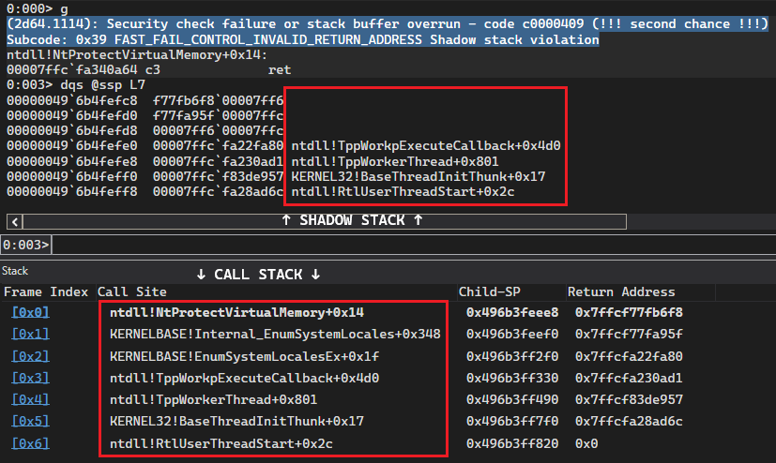Click Child-SP value 0x496b3ff490

click(x=512, y=399)
